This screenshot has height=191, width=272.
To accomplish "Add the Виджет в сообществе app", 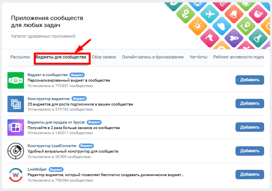I will 250,80.
